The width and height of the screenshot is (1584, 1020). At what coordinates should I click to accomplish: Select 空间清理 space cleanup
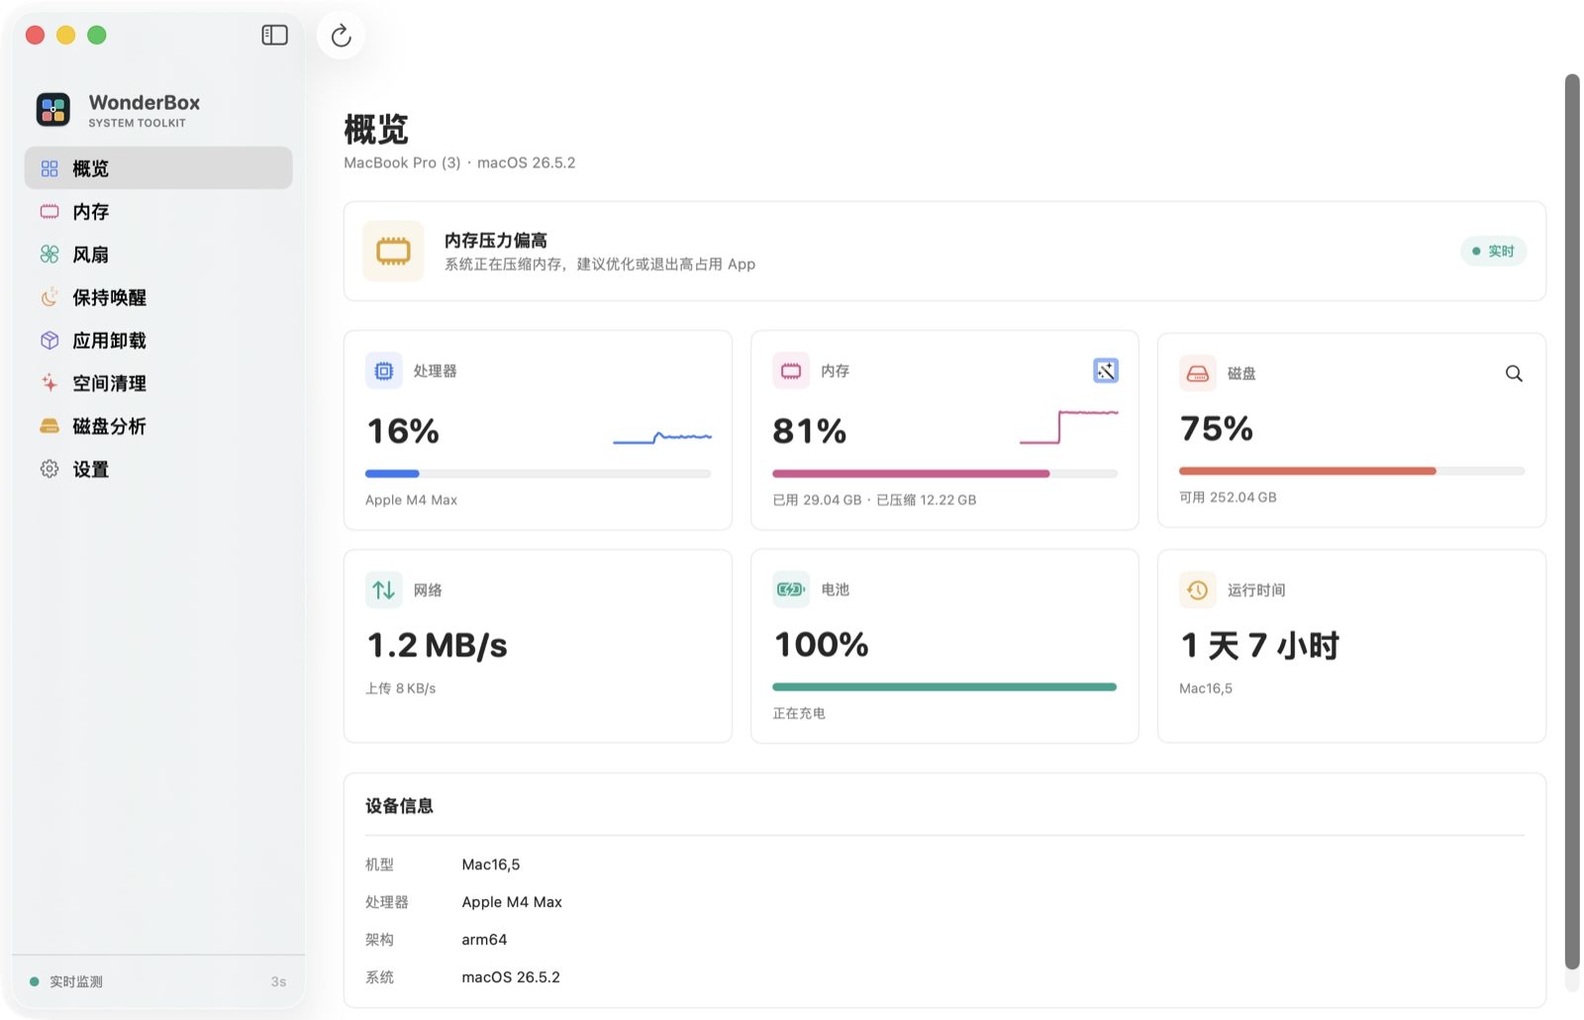click(x=158, y=383)
